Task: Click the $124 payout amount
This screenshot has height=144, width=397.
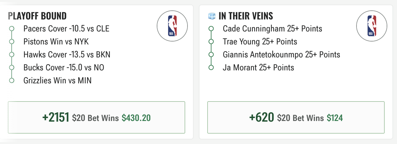Action: (335, 118)
